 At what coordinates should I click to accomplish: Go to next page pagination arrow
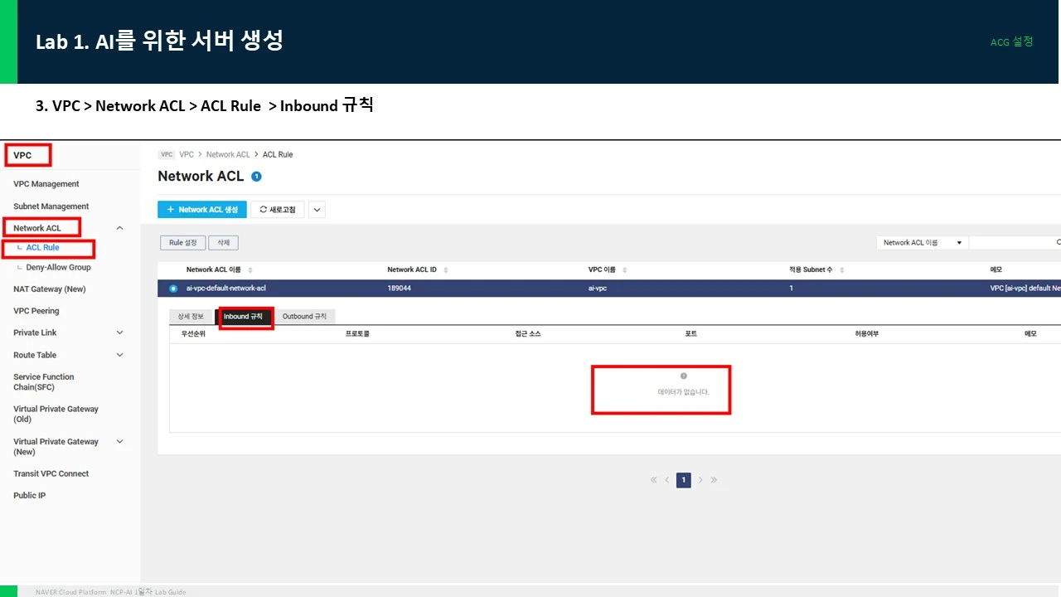(700, 480)
